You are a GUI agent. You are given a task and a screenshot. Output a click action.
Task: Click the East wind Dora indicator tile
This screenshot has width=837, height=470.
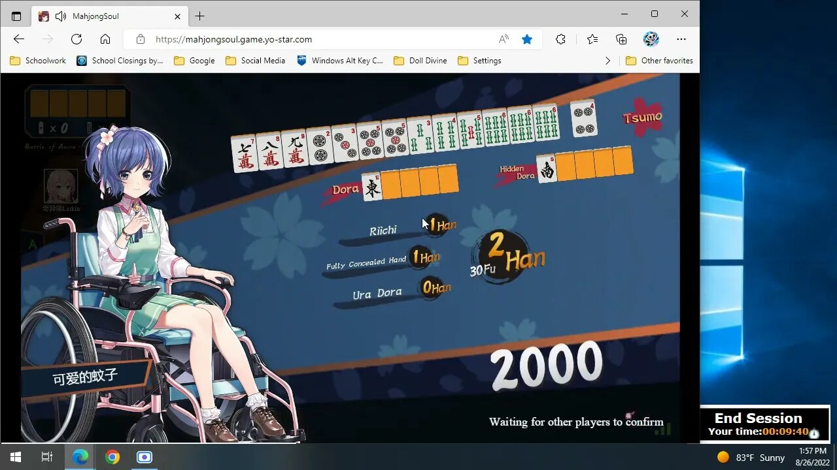point(371,187)
